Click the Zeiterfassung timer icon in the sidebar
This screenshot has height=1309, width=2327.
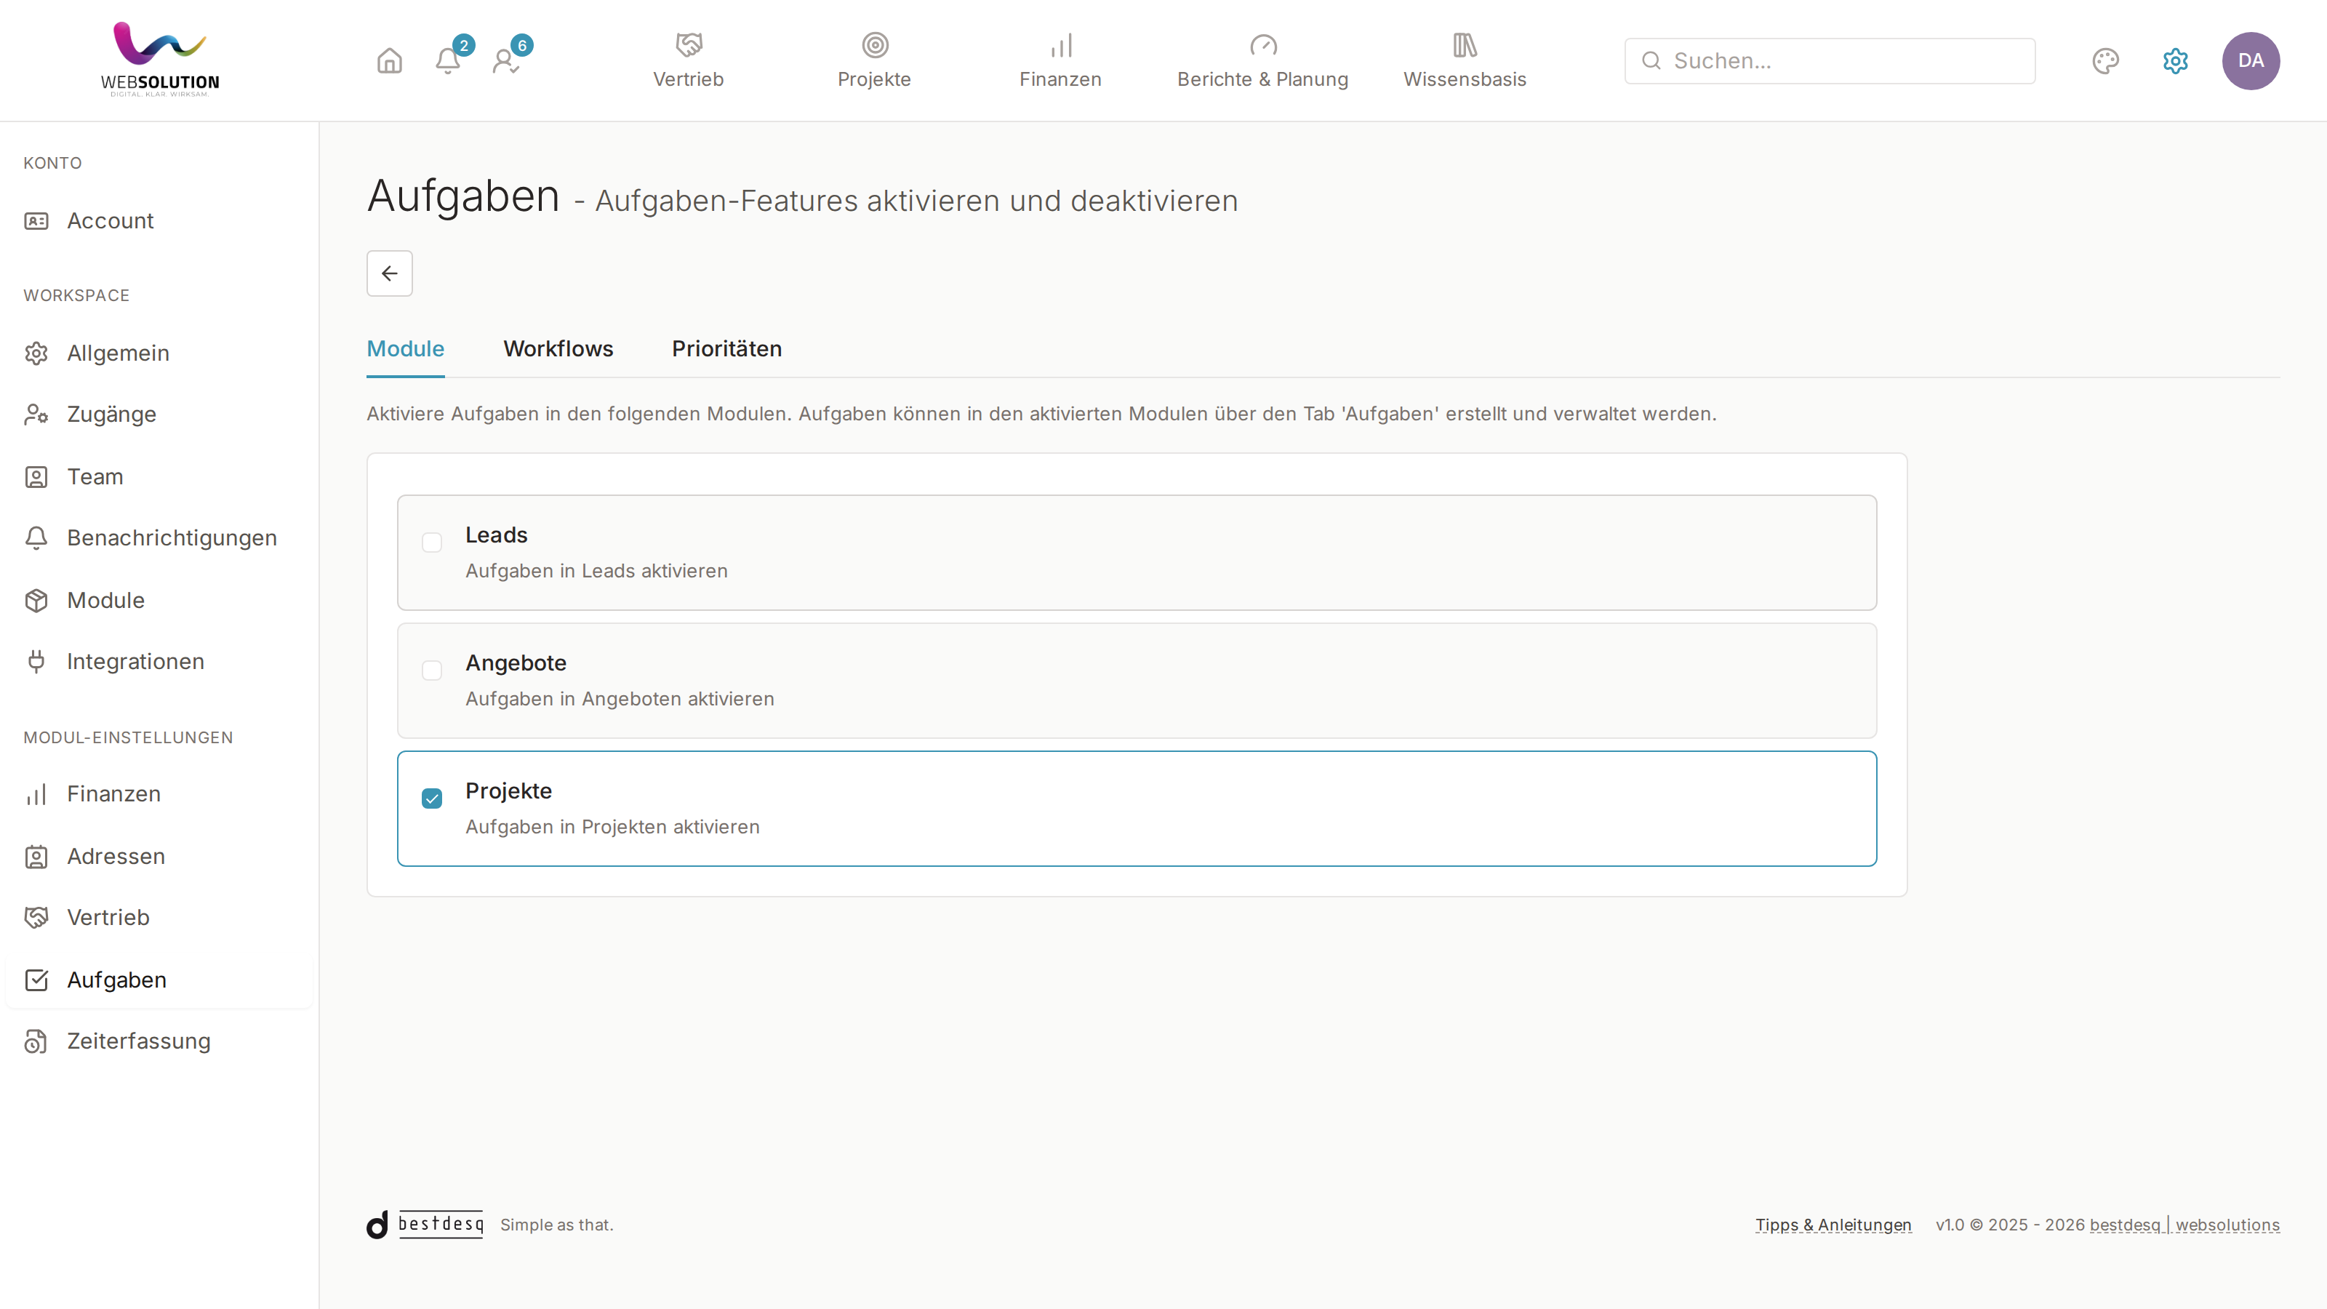point(36,1041)
